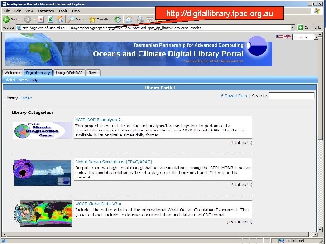Click the "Library Categories:" heading
This screenshot has width=326, height=244.
pos(32,113)
